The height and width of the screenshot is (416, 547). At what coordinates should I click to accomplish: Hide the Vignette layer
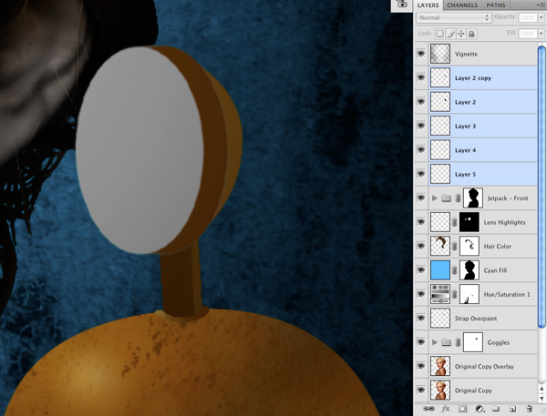click(x=421, y=54)
